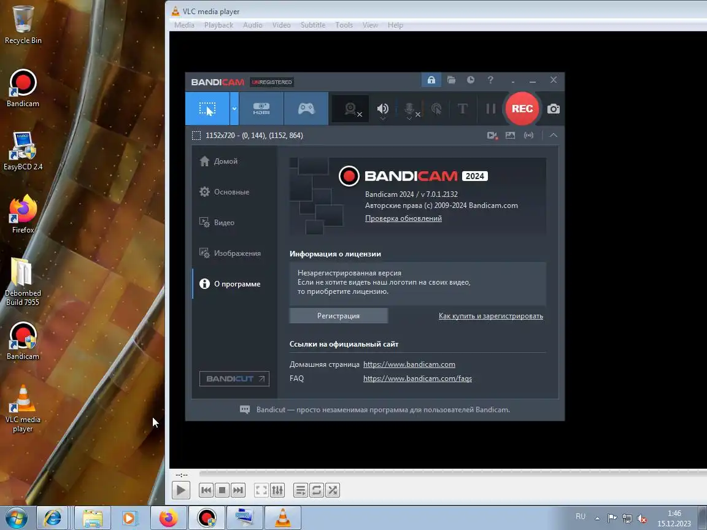707x530 pixels.
Task: Click VLC previous media button
Action: [206, 490]
